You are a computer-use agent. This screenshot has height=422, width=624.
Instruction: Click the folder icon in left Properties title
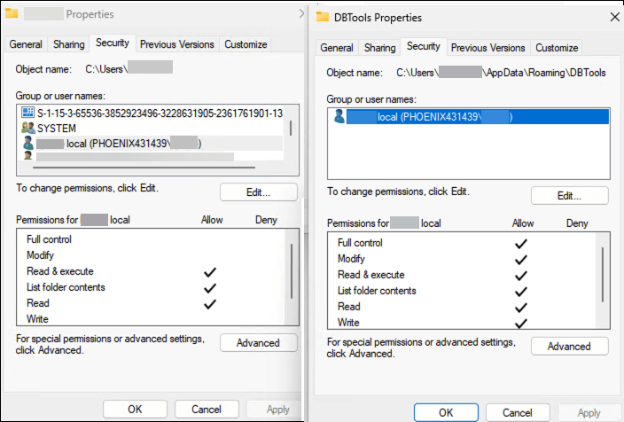point(12,15)
